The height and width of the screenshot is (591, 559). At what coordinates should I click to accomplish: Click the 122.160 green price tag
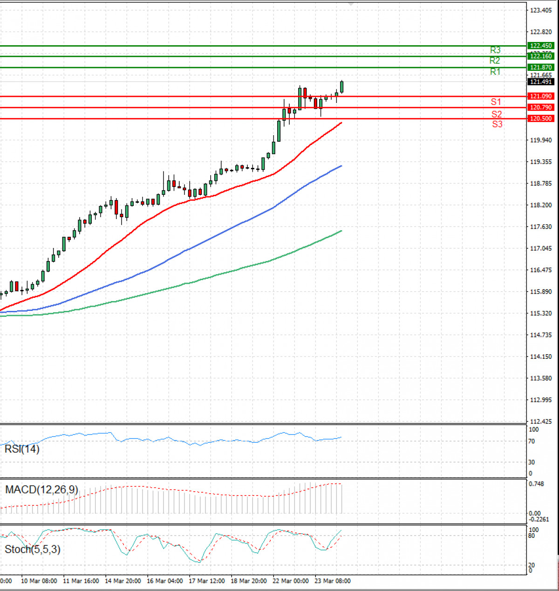541,56
